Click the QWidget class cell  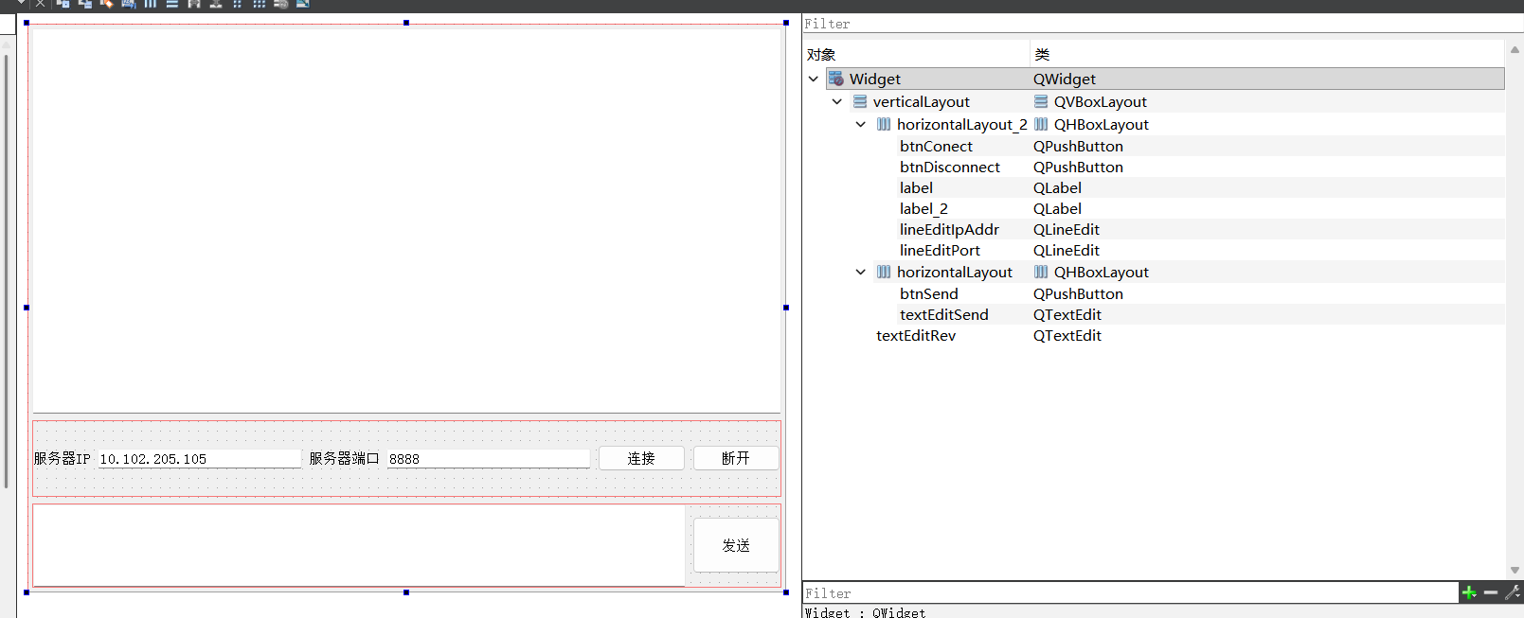click(1065, 79)
